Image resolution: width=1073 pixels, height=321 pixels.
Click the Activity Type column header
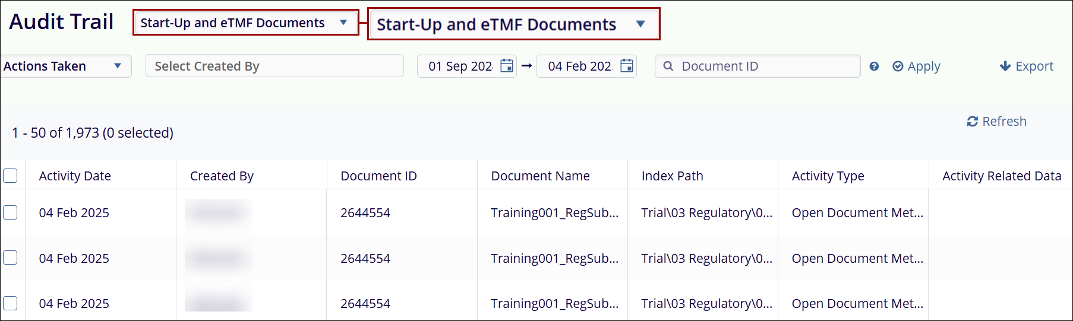click(828, 176)
